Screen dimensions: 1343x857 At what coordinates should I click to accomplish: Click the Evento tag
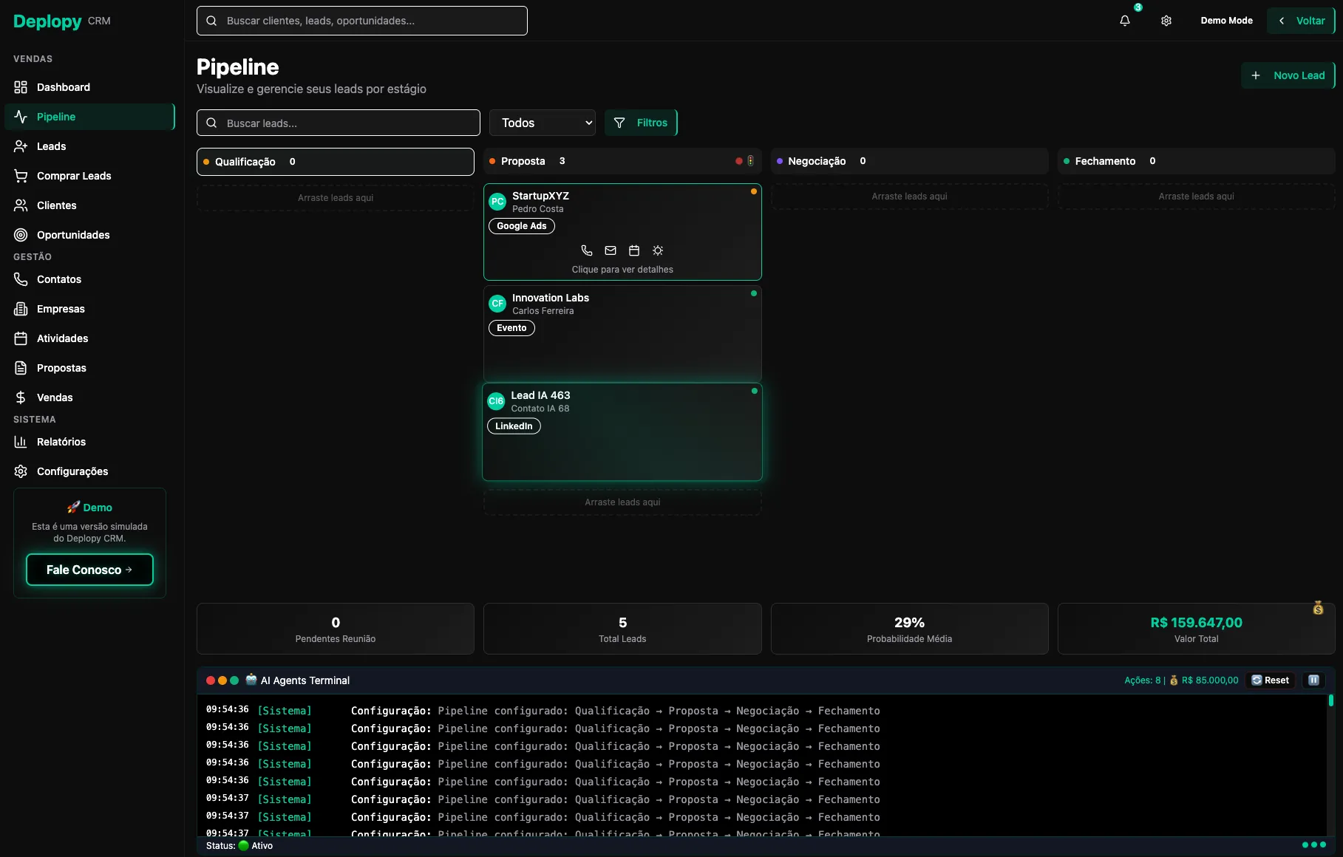511,328
